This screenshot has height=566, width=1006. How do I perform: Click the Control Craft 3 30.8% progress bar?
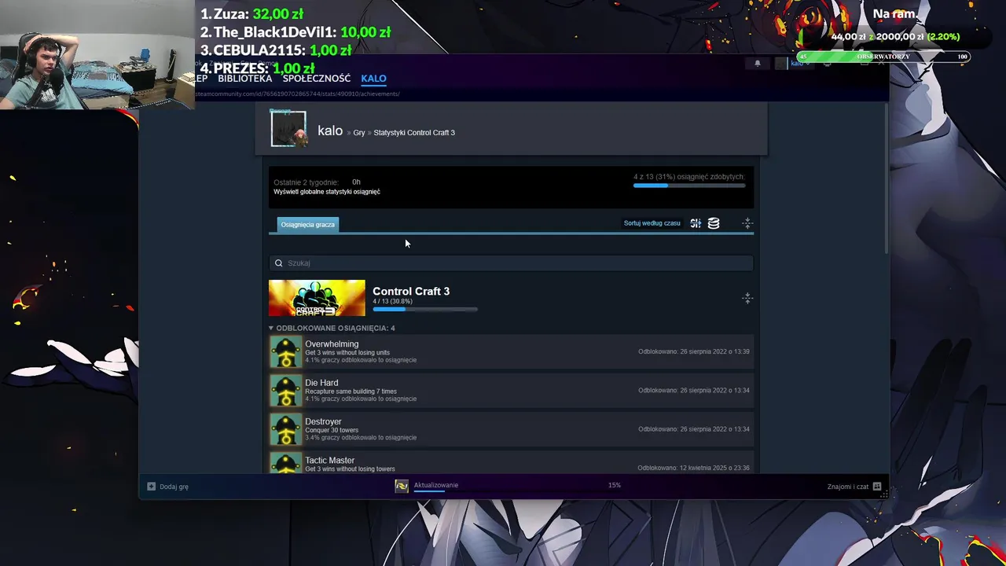[425, 309]
